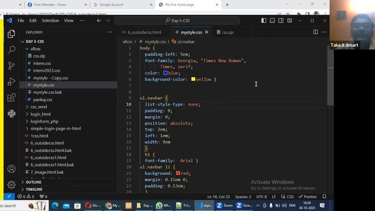
Task: Open the Manage gear icon
Action: 11,185
